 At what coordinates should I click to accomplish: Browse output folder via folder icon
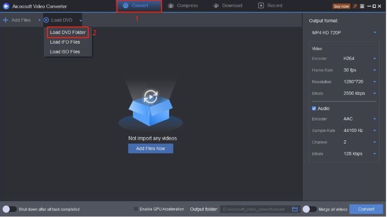pos(295,210)
